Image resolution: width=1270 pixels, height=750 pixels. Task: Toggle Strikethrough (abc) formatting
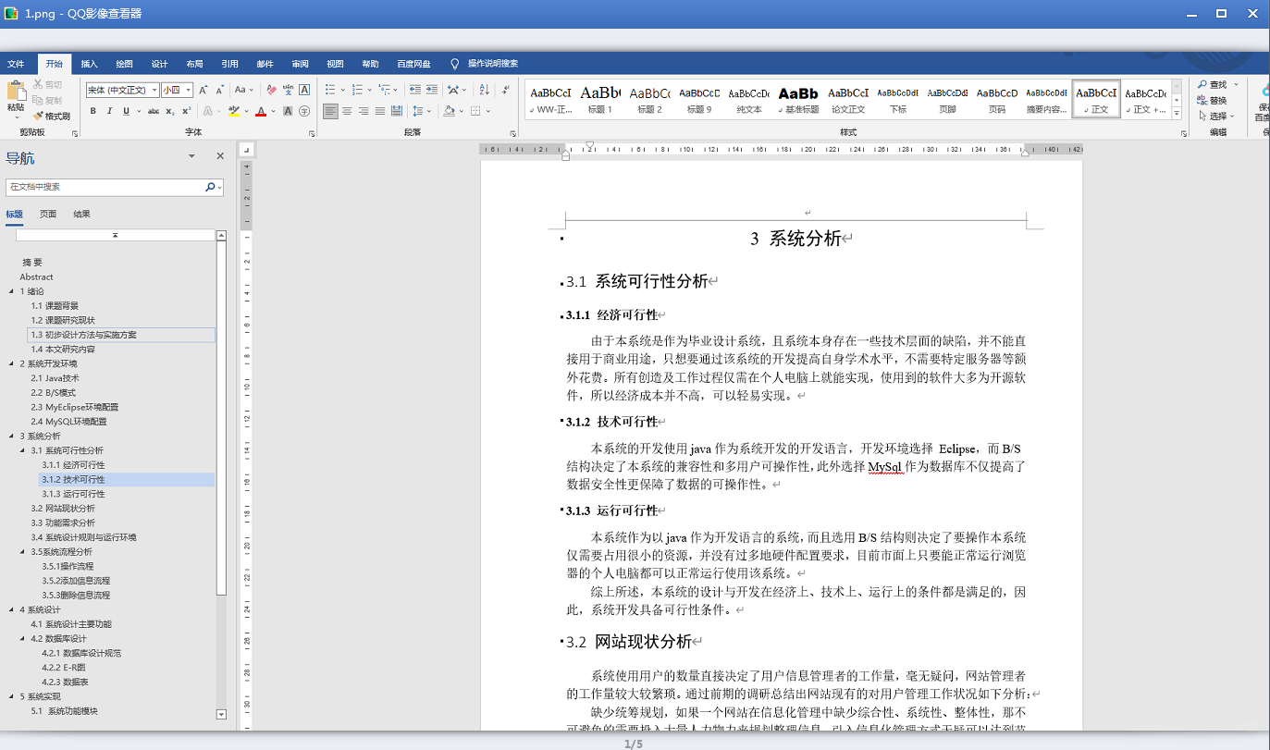(x=154, y=111)
